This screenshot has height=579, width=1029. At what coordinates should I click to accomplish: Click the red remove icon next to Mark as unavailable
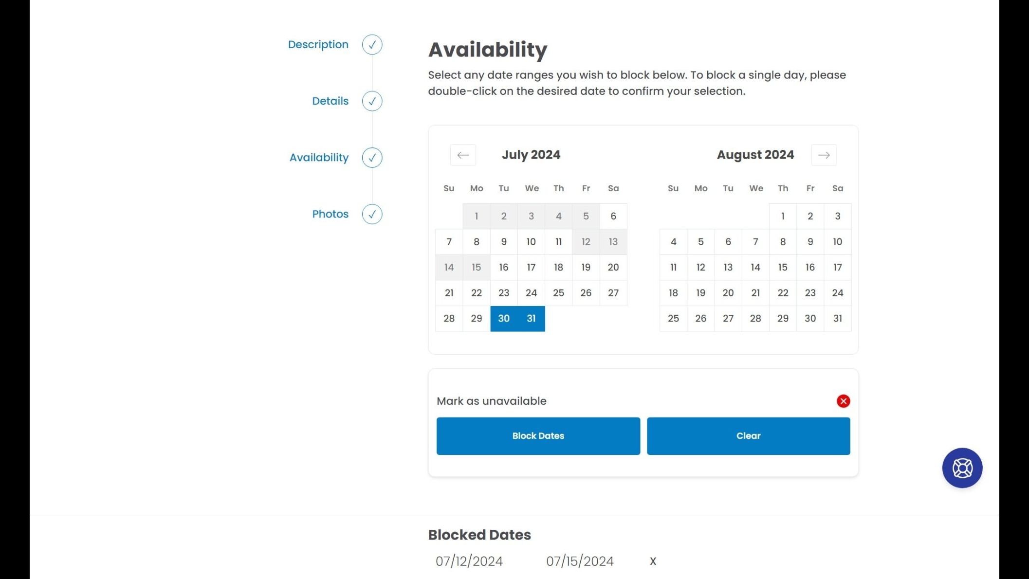(x=844, y=401)
